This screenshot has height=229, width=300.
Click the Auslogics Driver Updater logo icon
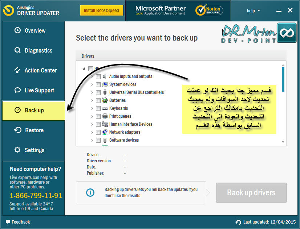pyautogui.click(x=9, y=10)
